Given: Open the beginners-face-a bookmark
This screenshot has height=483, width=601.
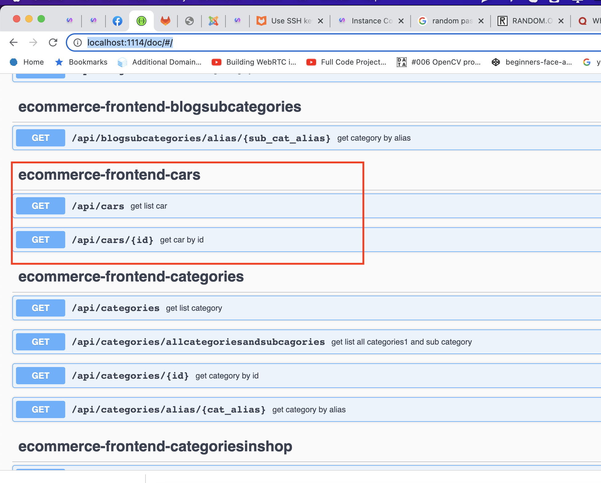Looking at the screenshot, I should (x=532, y=62).
